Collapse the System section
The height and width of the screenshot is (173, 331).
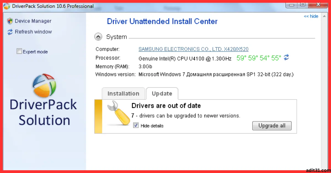(98, 37)
